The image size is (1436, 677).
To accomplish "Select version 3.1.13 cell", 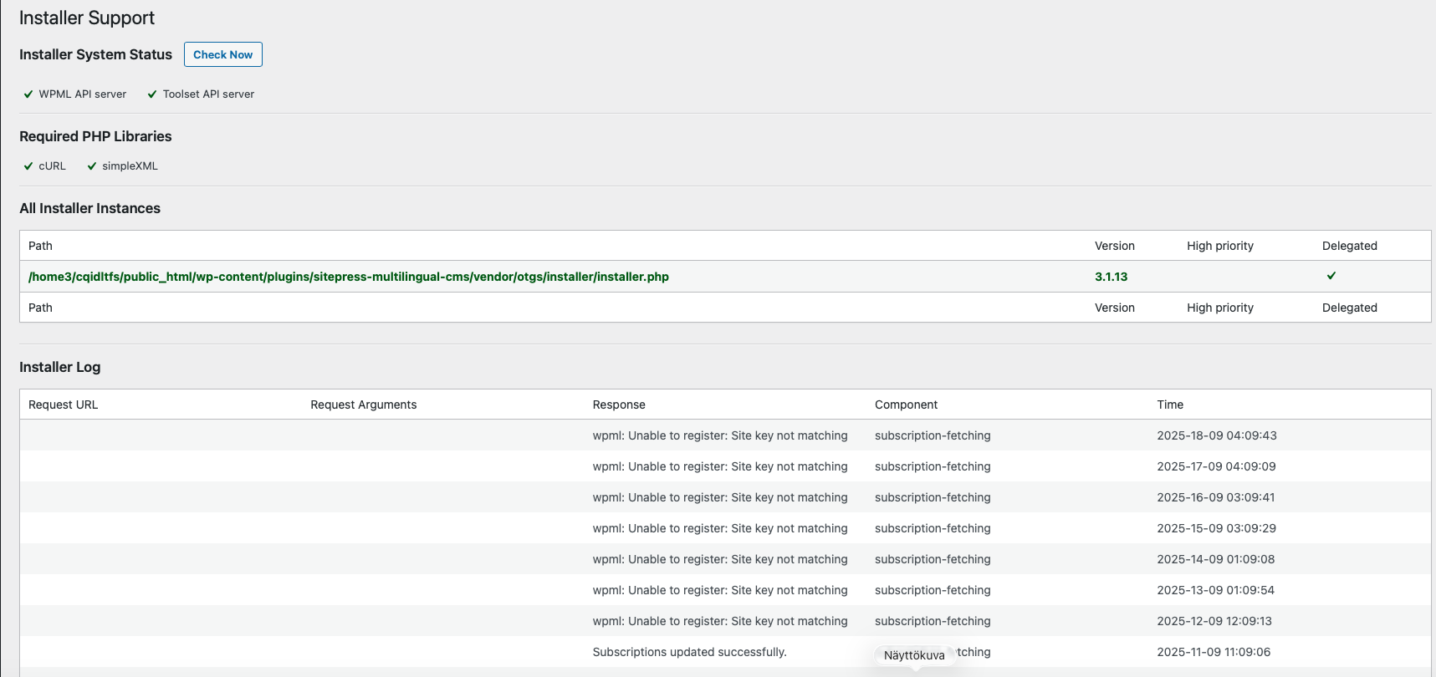I will click(x=1111, y=277).
